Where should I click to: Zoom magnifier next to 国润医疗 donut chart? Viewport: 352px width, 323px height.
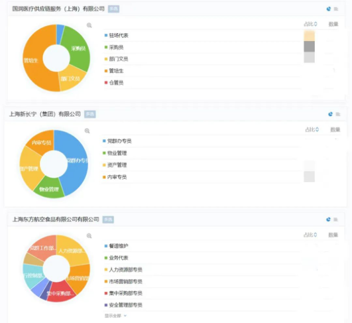point(89,25)
